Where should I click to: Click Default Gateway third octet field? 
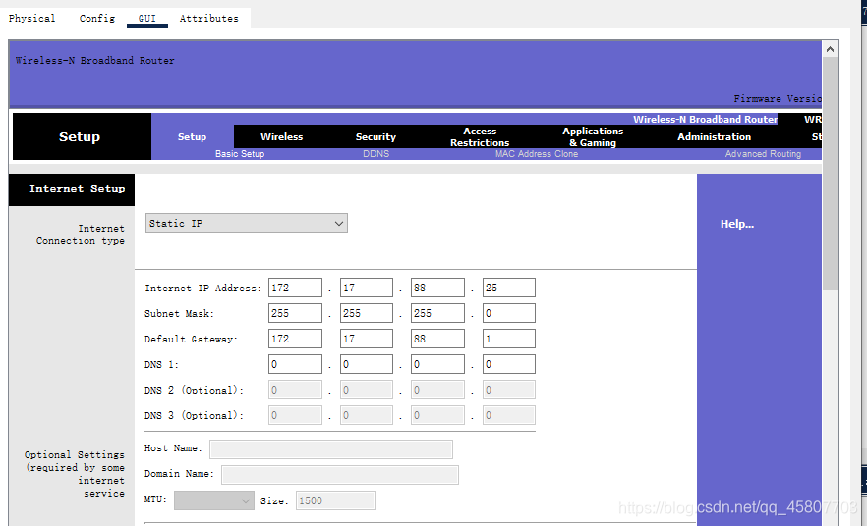coord(437,339)
